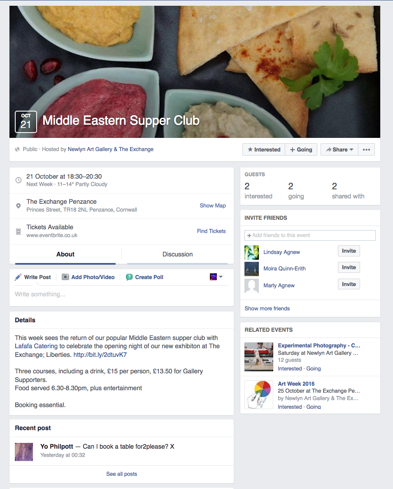Click the Add Photo/Video camera icon
Image resolution: width=393 pixels, height=489 pixels.
[65, 277]
